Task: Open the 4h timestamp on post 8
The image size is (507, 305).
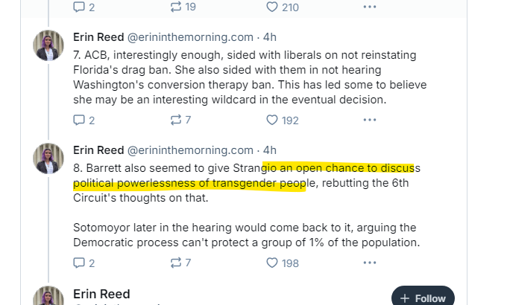Action: (270, 150)
